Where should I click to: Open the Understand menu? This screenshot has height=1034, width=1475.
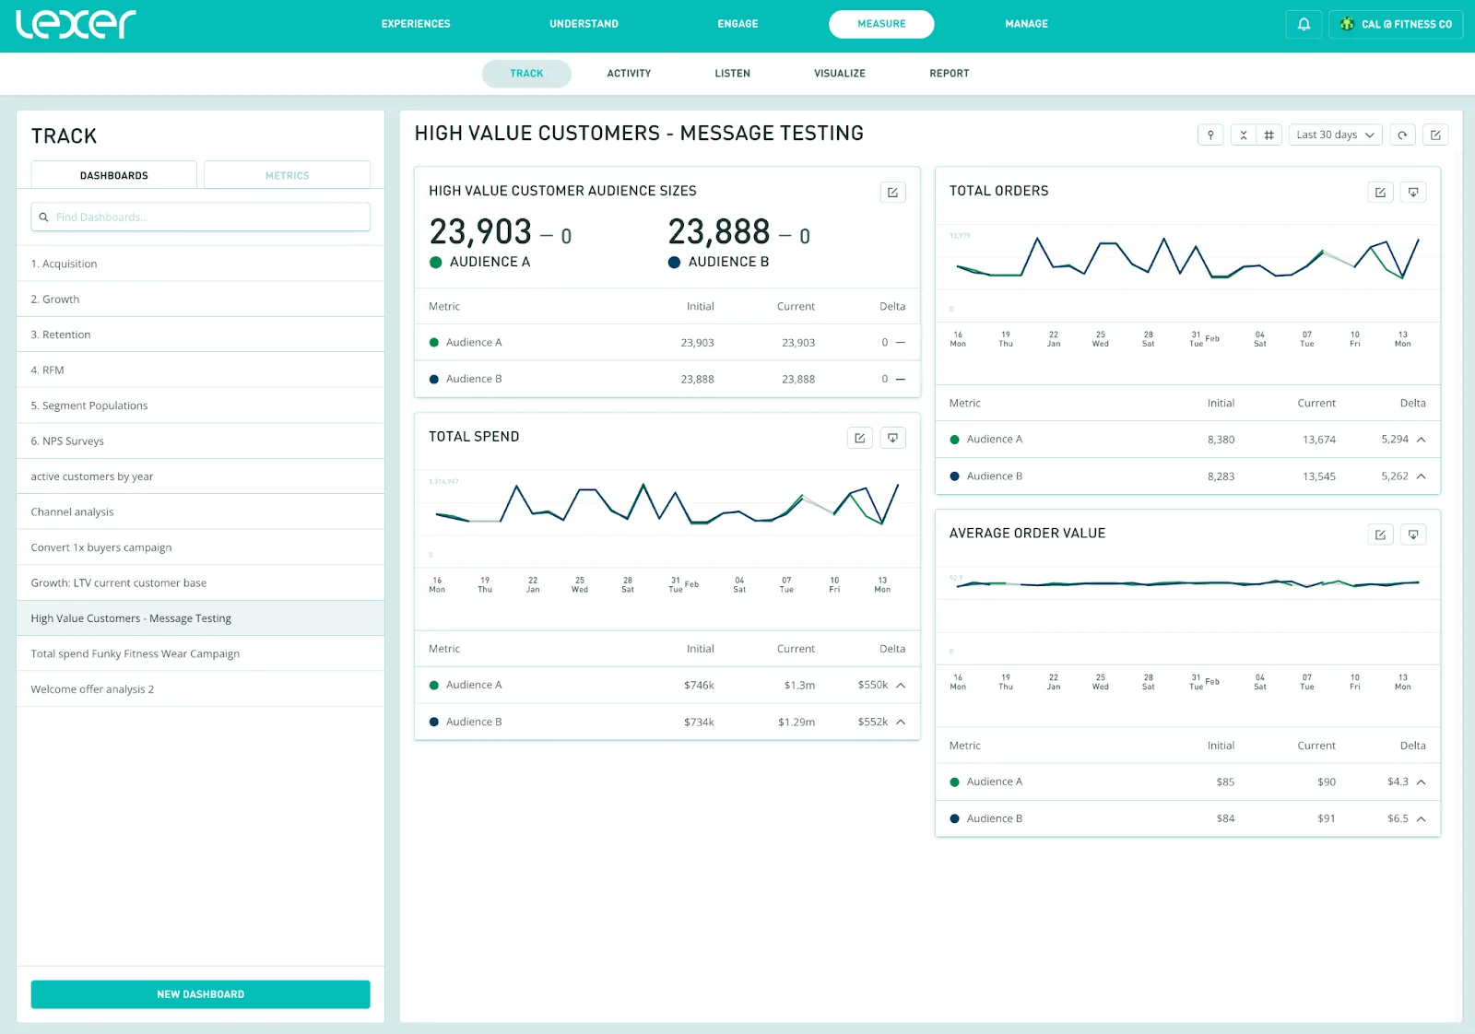(584, 24)
